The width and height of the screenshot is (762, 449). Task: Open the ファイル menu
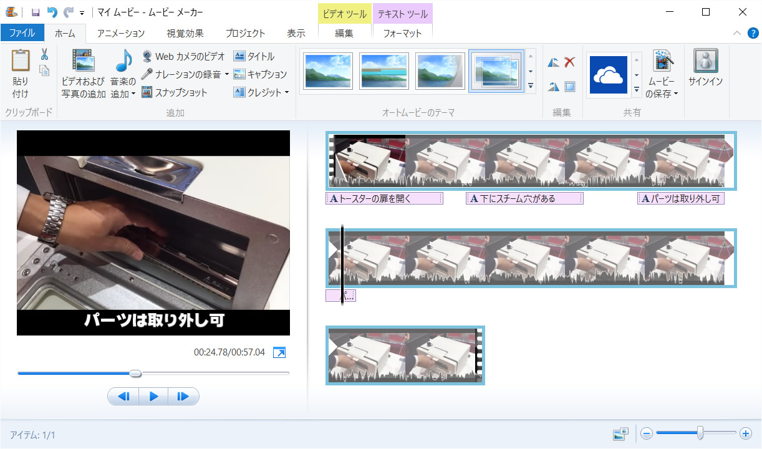(x=22, y=33)
